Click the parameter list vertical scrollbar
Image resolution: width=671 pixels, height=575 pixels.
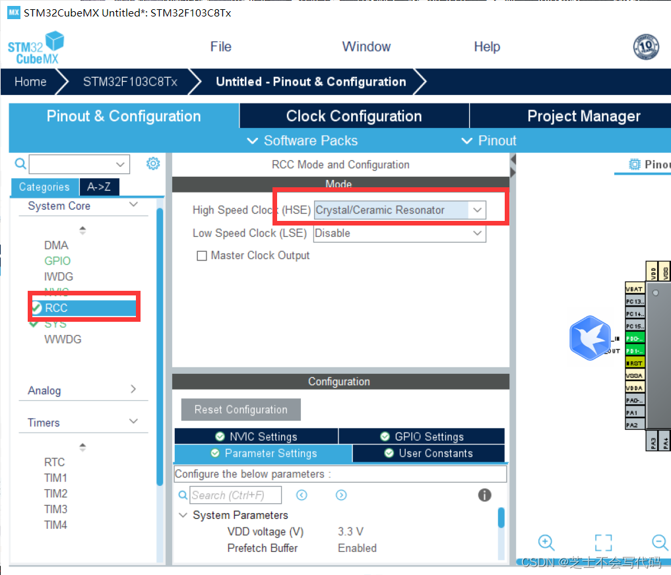click(501, 518)
